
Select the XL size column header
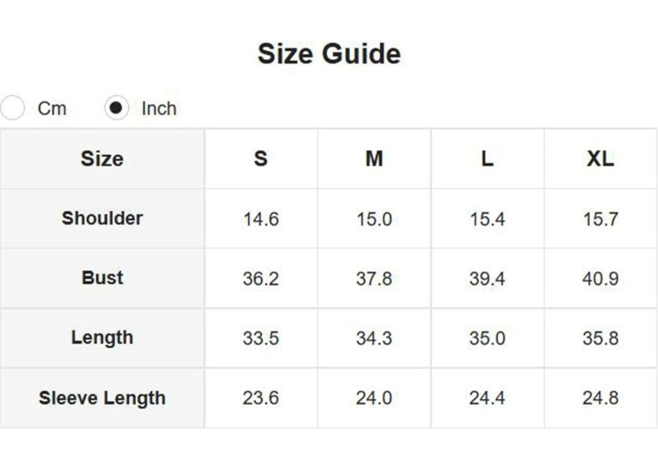pyautogui.click(x=600, y=159)
